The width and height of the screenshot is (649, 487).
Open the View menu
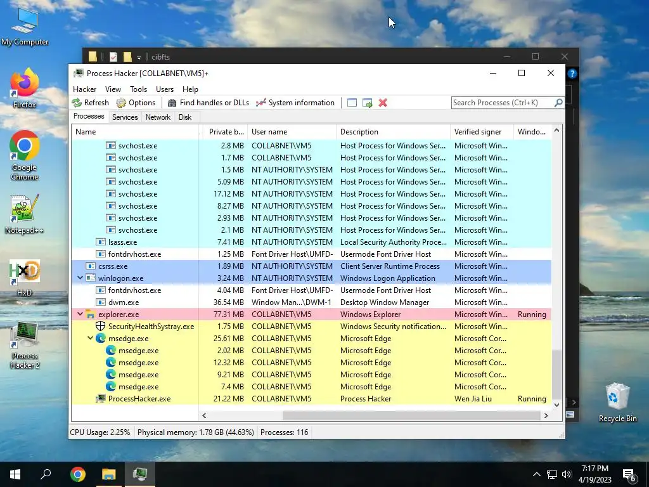(x=113, y=89)
